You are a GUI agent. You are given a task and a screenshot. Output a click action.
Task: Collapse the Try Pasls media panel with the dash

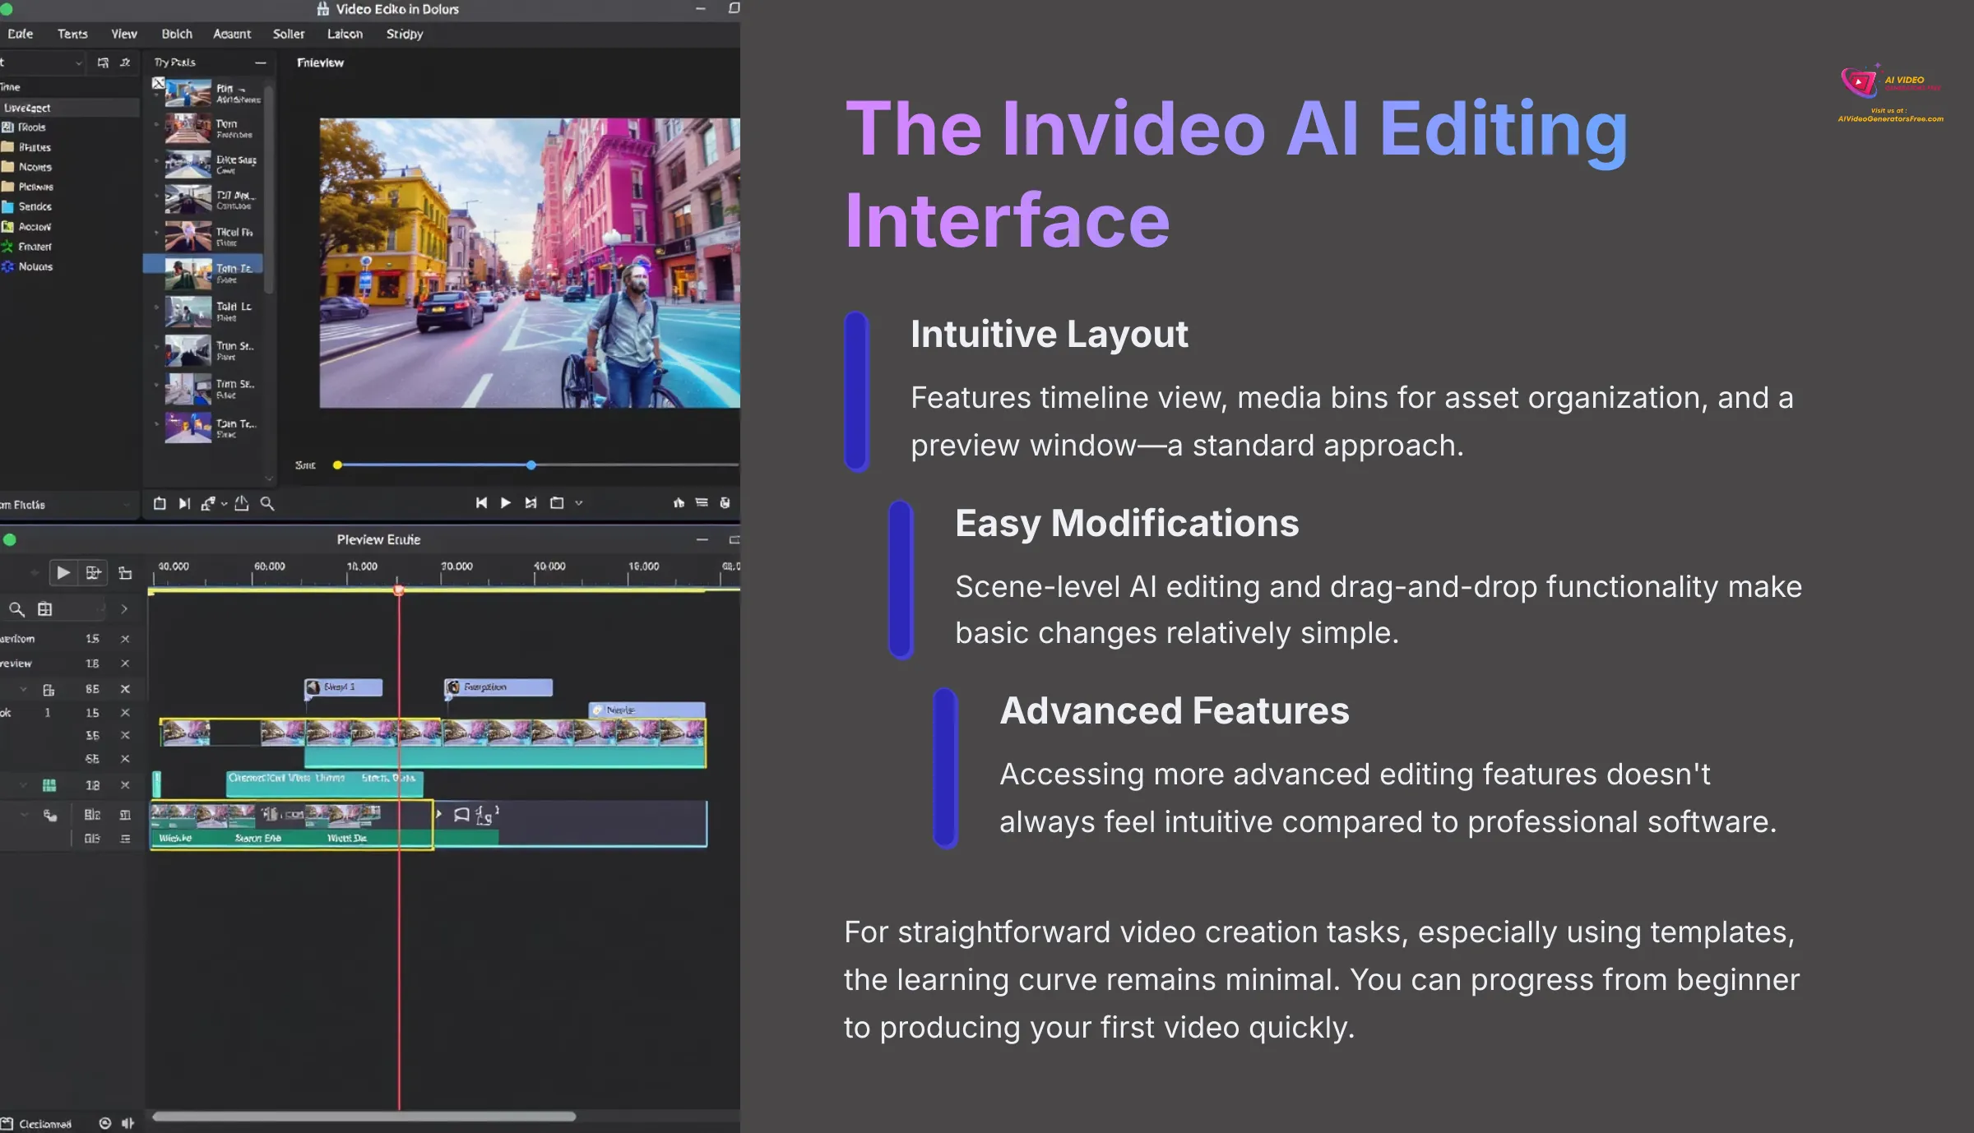(x=261, y=62)
